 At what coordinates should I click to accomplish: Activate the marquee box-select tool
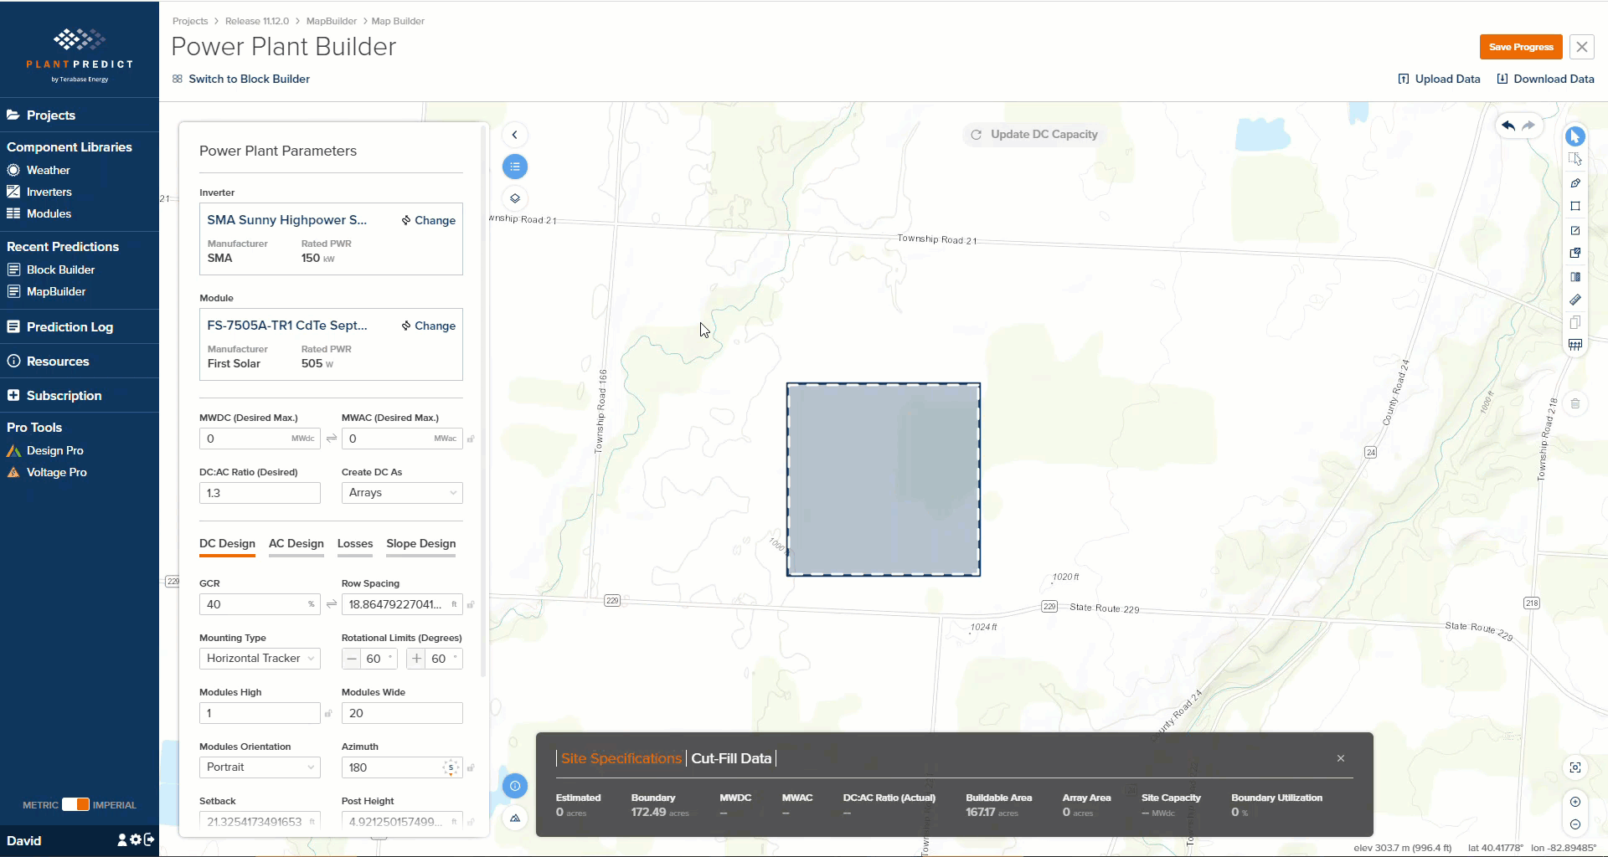(1574, 159)
